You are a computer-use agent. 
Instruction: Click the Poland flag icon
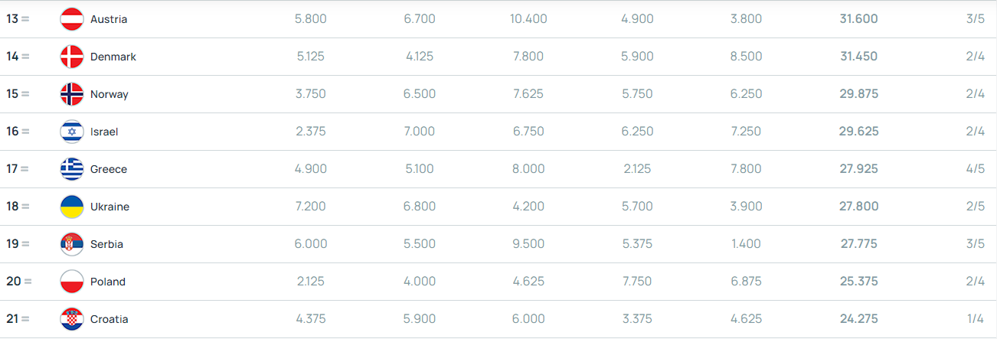coord(71,282)
